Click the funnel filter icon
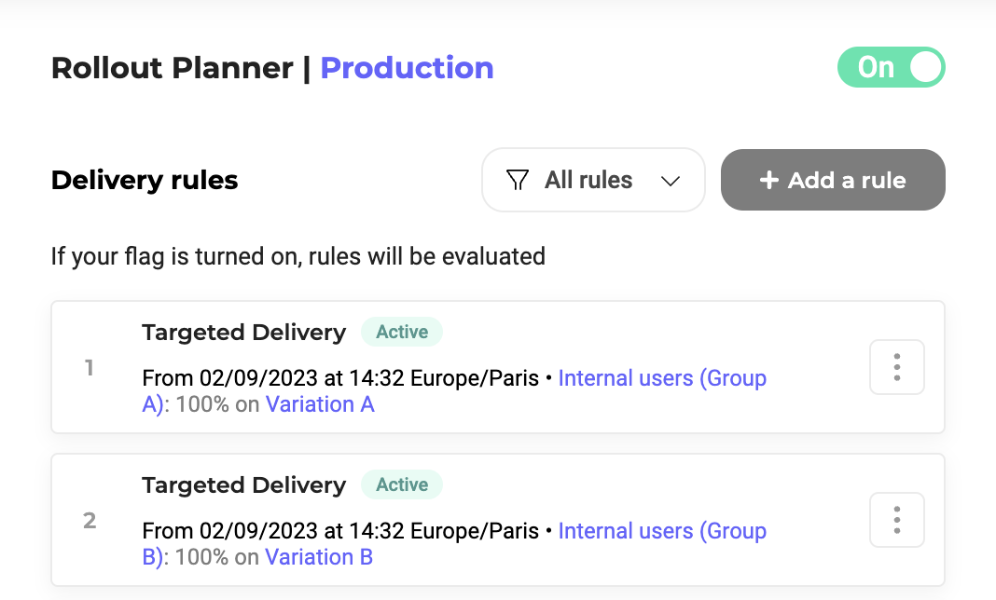This screenshot has width=996, height=600. [x=518, y=180]
